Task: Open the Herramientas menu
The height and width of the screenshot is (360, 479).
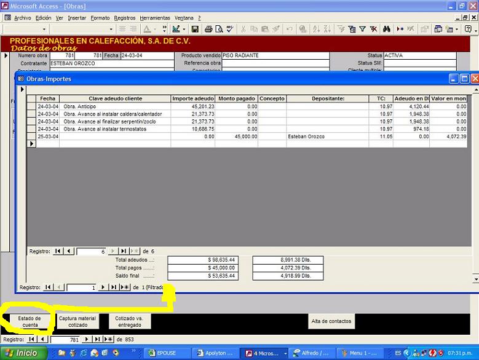Action: click(155, 18)
